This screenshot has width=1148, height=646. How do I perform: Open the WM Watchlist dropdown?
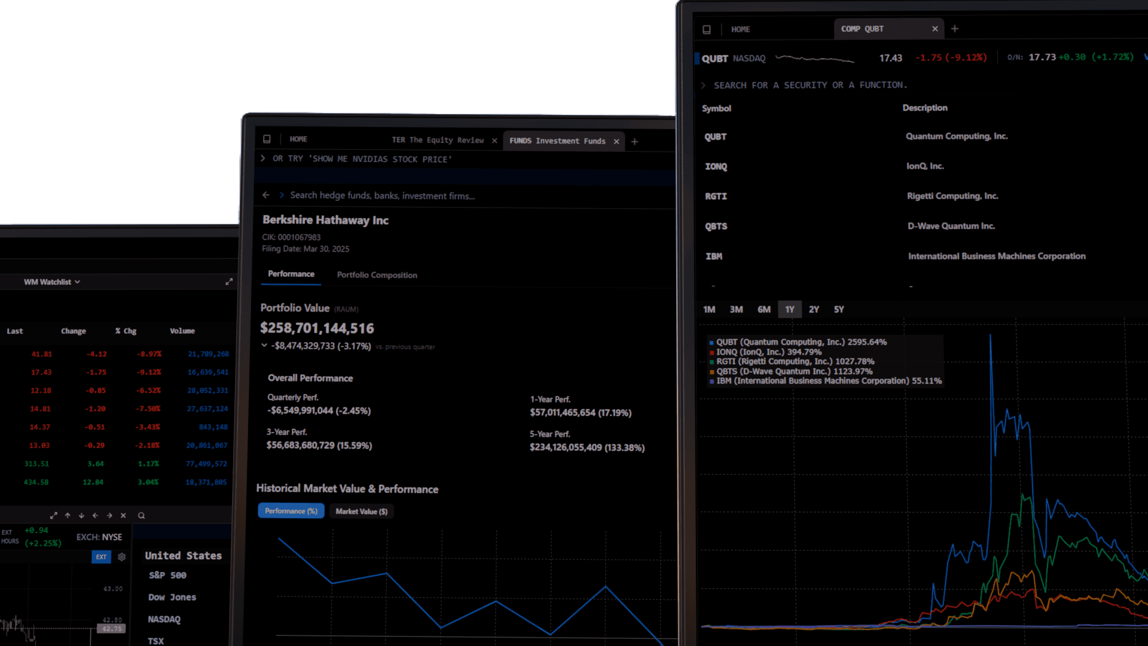point(52,282)
